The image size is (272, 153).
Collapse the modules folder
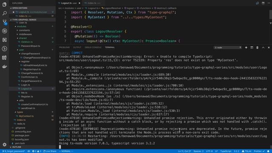point(22,26)
